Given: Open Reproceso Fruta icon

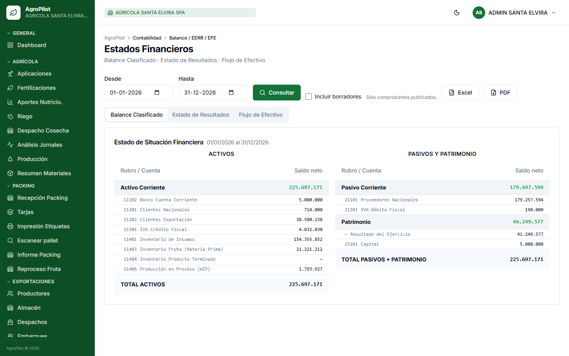Looking at the screenshot, I should (10, 269).
